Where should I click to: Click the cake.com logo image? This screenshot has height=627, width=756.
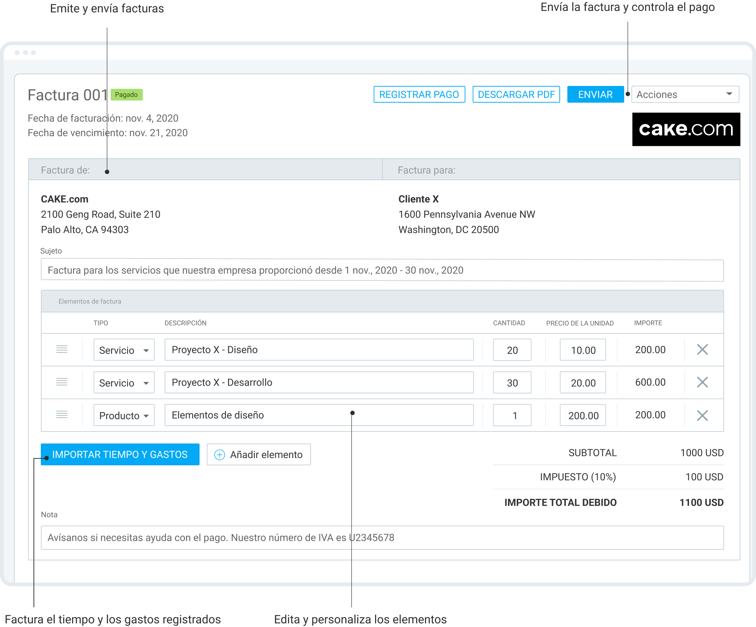pyautogui.click(x=686, y=129)
